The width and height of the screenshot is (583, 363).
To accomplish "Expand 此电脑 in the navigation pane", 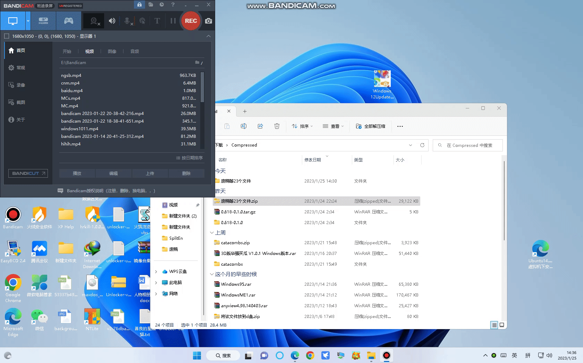I will (156, 283).
